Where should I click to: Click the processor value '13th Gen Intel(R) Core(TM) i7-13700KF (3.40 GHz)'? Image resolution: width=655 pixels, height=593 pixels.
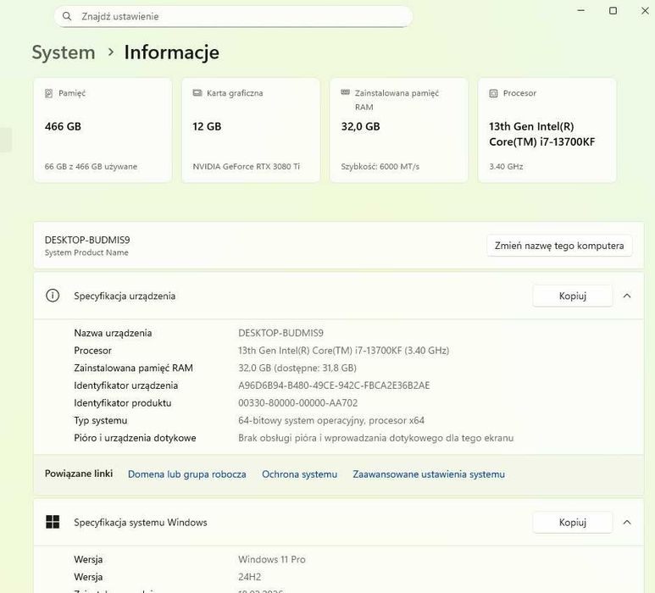343,351
